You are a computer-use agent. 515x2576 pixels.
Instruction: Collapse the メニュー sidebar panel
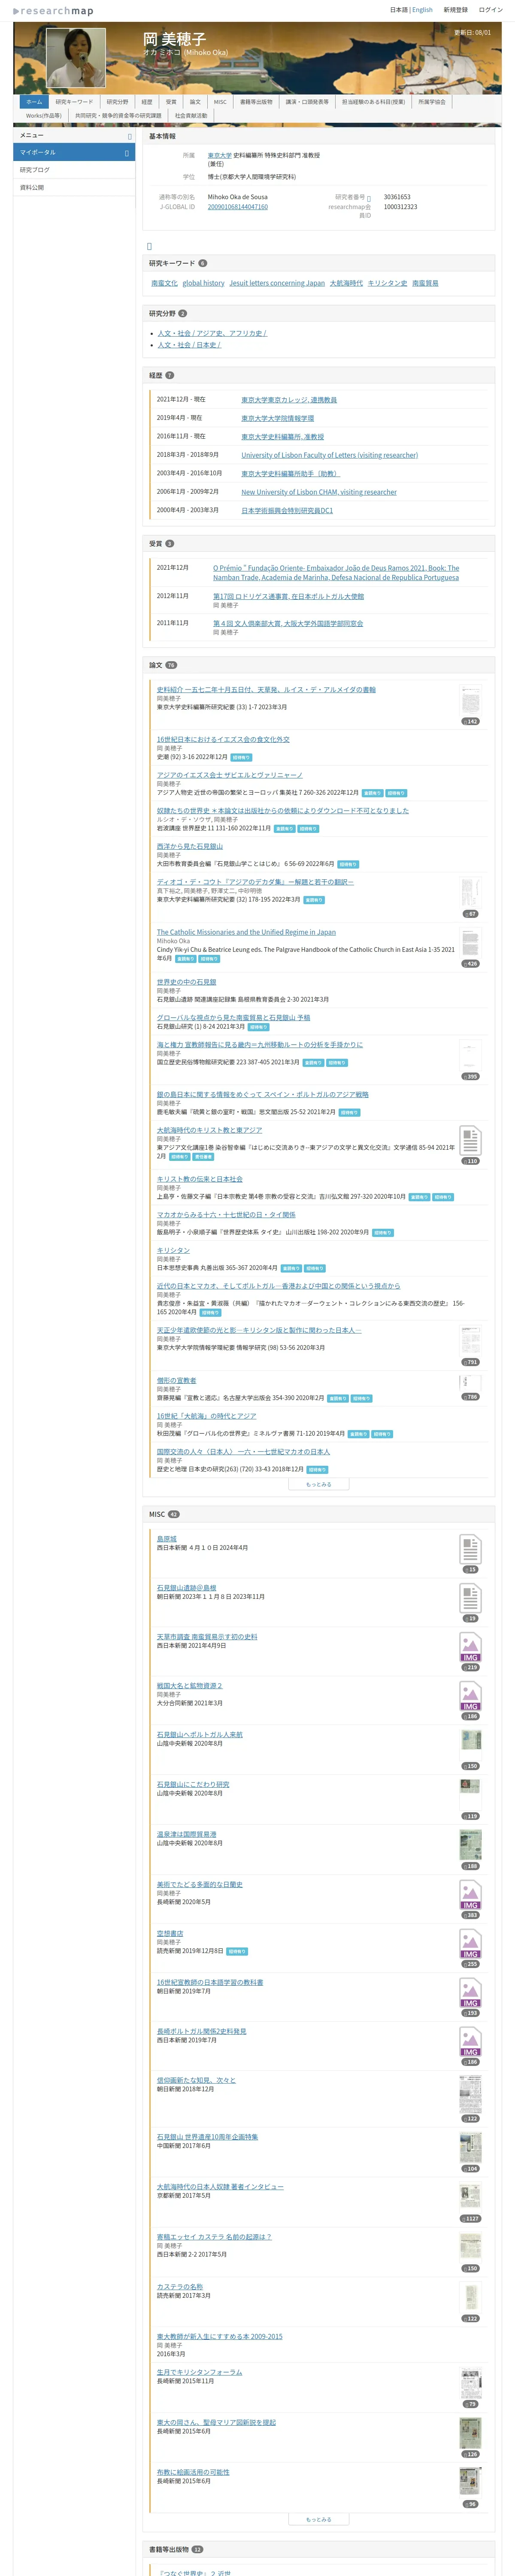click(129, 136)
